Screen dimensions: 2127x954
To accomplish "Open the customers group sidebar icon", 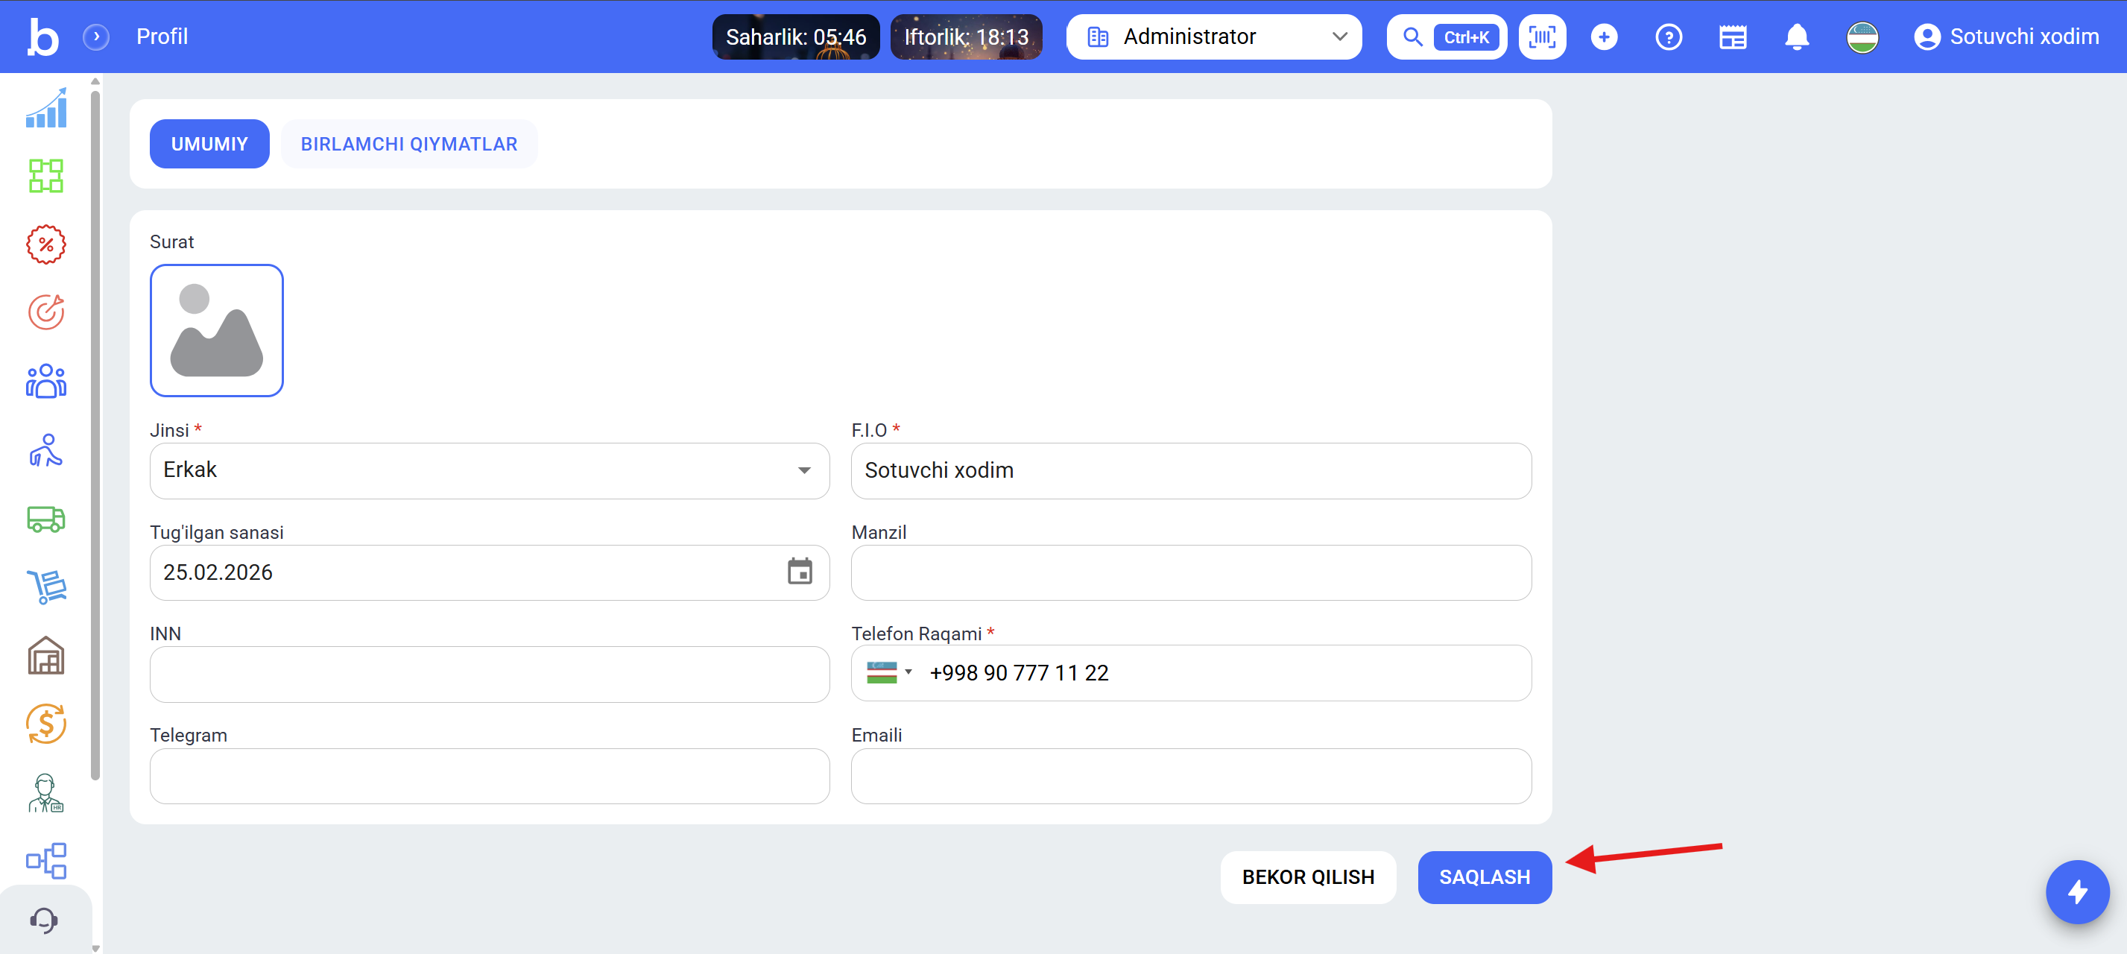I will 45,382.
